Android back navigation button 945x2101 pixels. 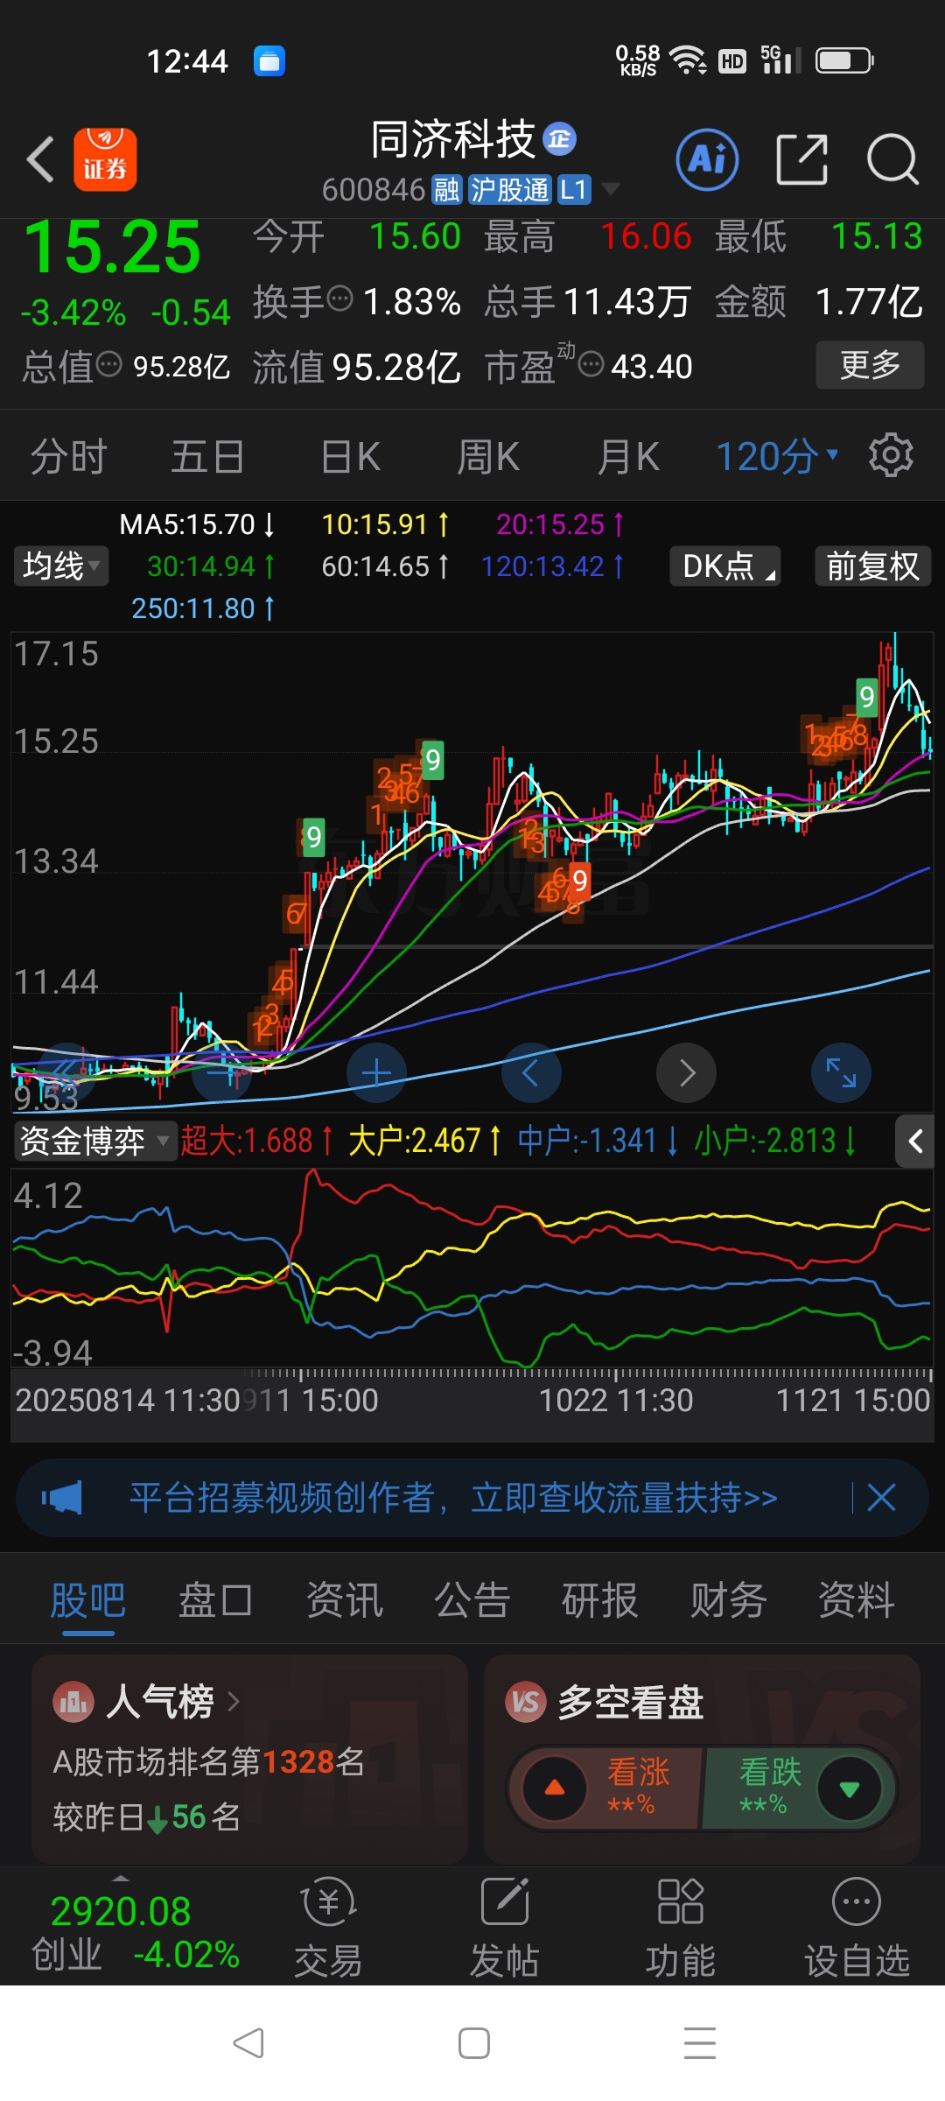[248, 2043]
